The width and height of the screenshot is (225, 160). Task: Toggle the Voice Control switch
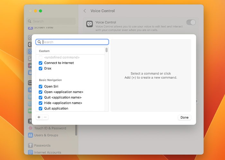coord(191,22)
